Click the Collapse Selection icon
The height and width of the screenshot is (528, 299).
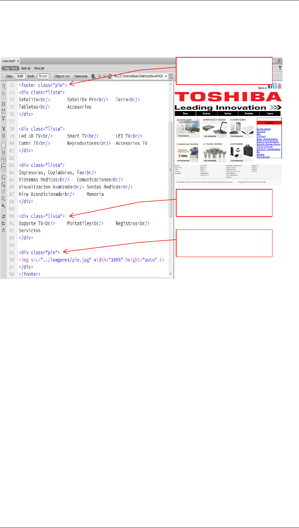(x=3, y=111)
